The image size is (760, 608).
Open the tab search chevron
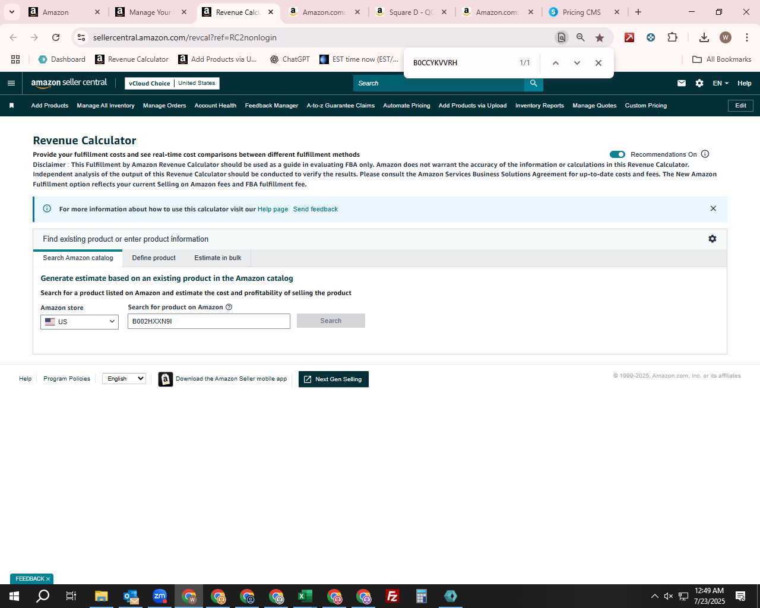pos(11,12)
